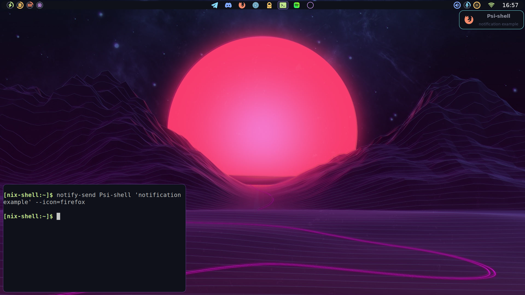This screenshot has width=525, height=295.
Task: Focus the active terminal taskbar icon
Action: 283,5
